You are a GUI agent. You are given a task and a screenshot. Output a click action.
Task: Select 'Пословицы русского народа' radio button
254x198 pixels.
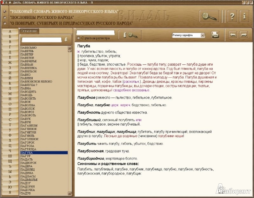(5, 17)
